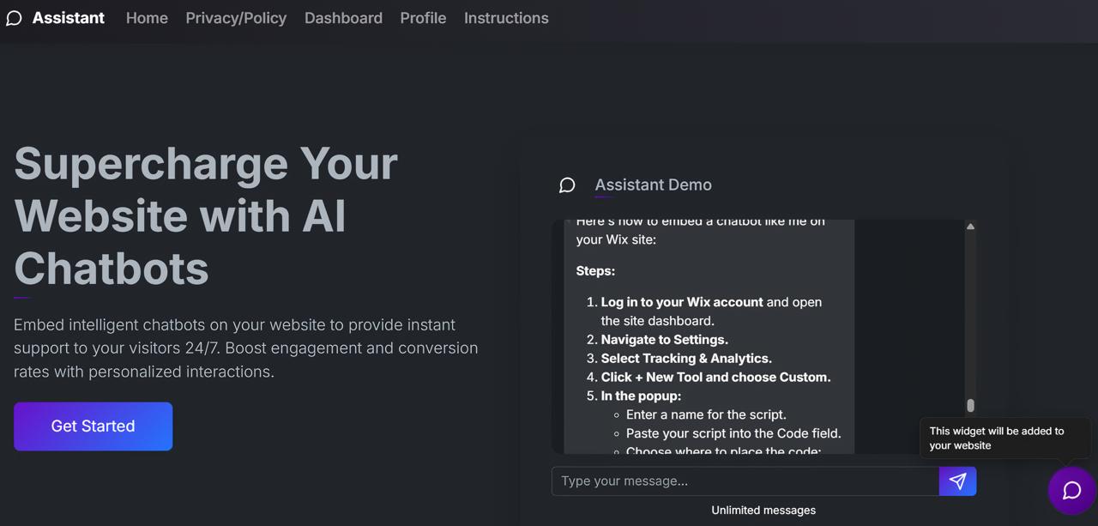Click the Unlimited messages label

click(x=763, y=511)
